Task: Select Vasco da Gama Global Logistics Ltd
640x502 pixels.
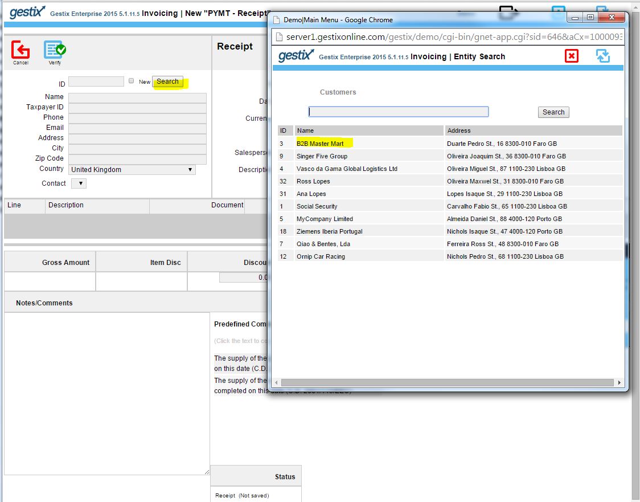Action: click(347, 169)
